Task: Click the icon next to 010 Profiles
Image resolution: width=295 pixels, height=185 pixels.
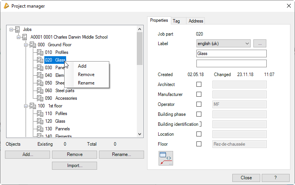Action: (41, 52)
